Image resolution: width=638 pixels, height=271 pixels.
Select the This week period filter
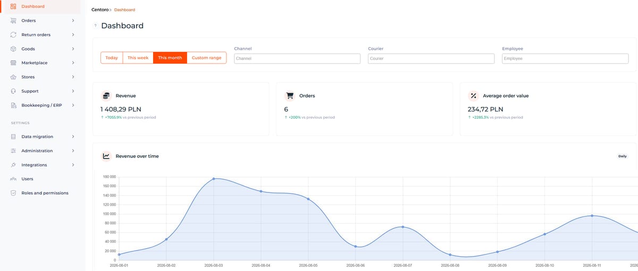coord(138,58)
